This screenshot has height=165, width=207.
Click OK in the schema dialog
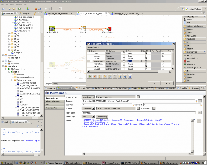click(154, 83)
